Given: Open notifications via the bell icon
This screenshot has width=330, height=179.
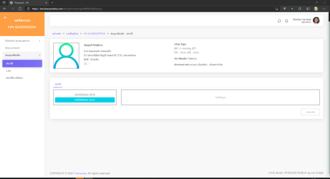Looking at the screenshot, I should click(x=286, y=21).
